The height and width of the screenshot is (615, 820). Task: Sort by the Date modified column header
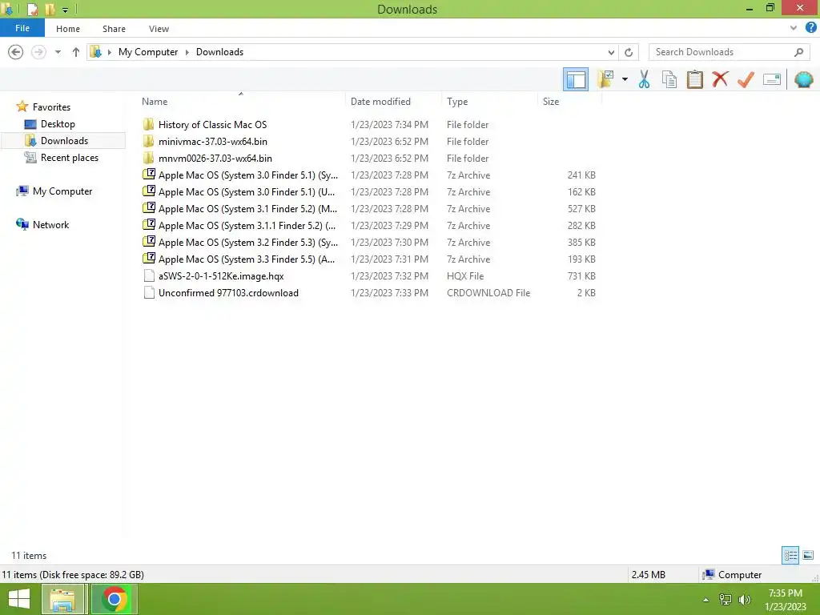[380, 102]
